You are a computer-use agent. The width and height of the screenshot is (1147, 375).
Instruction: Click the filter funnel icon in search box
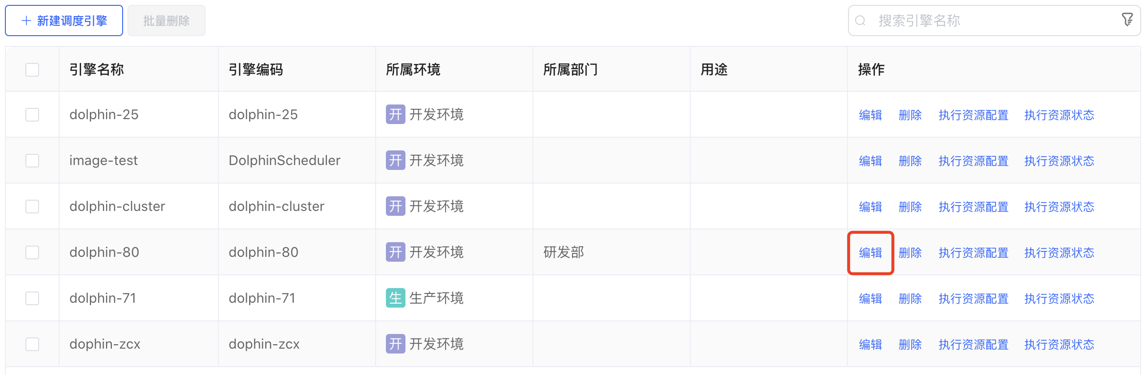pos(1127,20)
